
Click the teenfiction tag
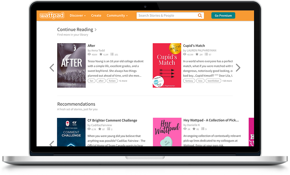click(x=213, y=81)
